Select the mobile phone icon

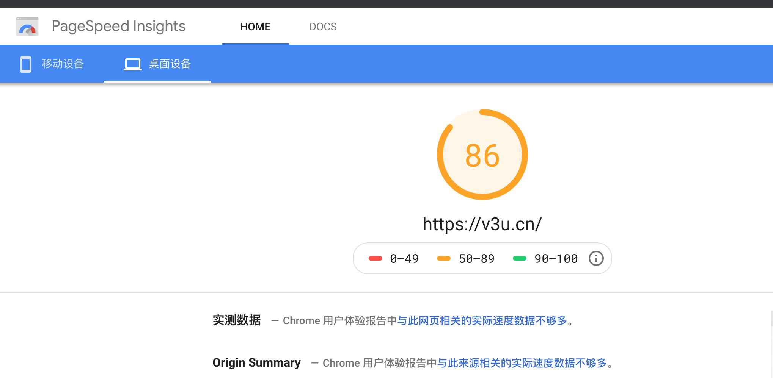pos(25,64)
